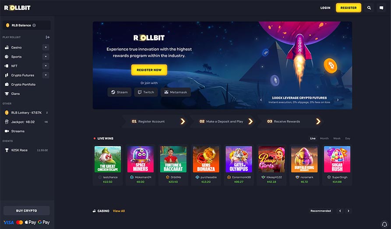Expand the Sports dropdown arrow
The height and width of the screenshot is (229, 391).
pos(46,56)
